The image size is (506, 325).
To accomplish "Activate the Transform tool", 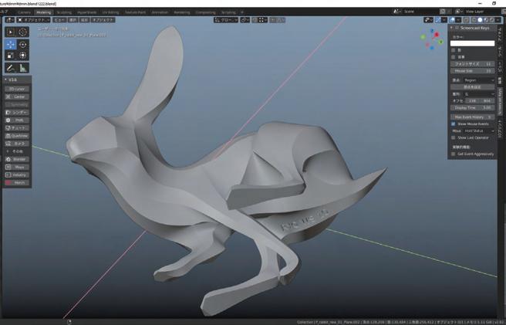I will click(22, 56).
